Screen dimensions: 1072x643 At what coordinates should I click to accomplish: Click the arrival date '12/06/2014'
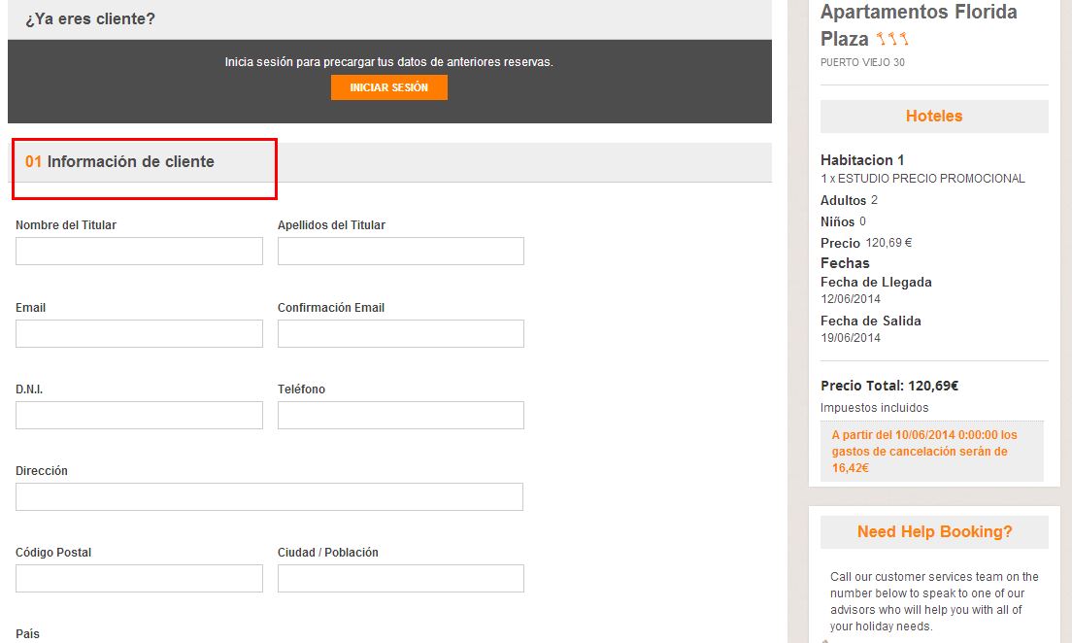point(851,299)
